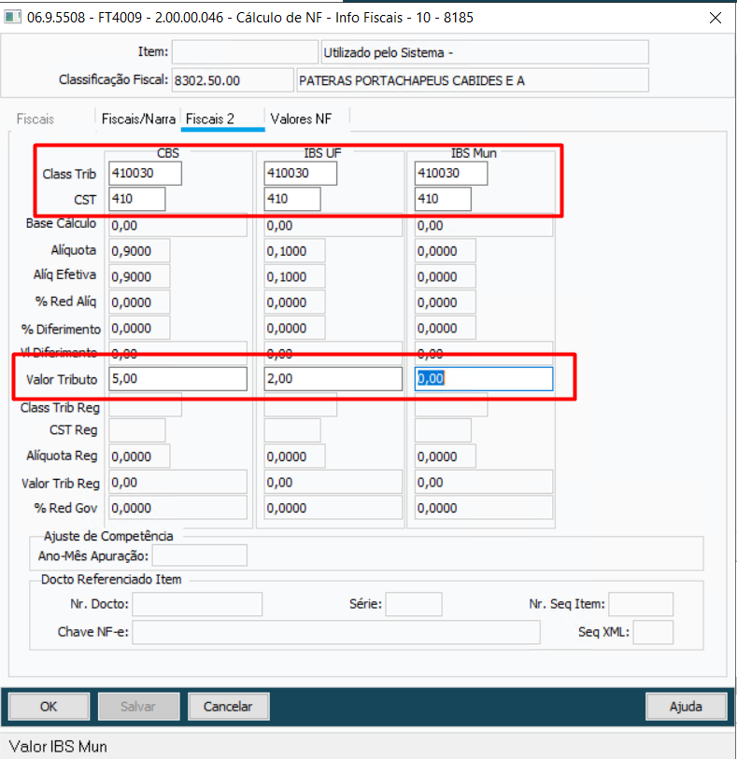
Task: Confirm with the OK button
Action: coord(49,706)
